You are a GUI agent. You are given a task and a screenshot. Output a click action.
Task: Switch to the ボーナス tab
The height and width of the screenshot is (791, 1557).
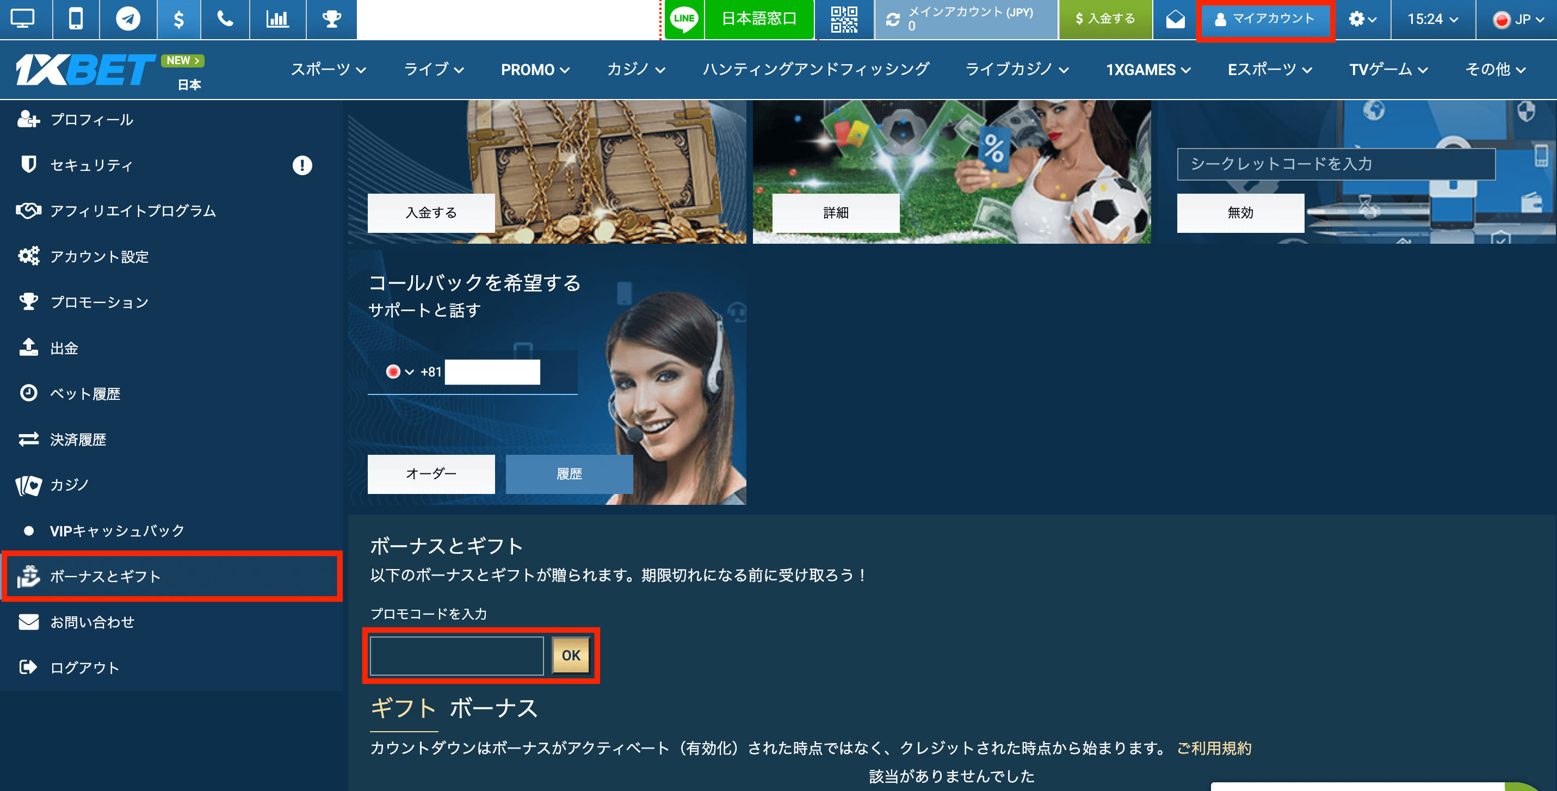pos(494,708)
